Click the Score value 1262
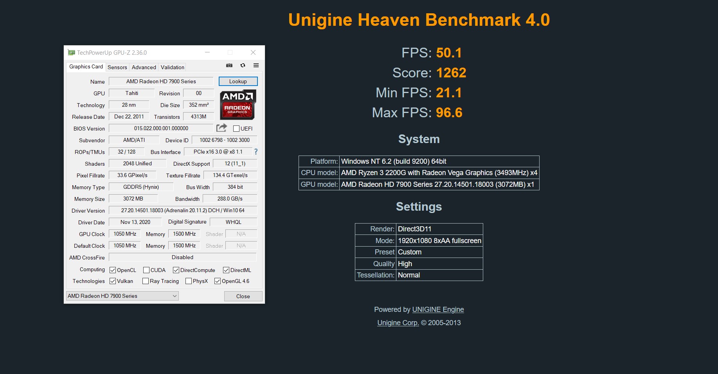The height and width of the screenshot is (374, 718). tap(451, 73)
